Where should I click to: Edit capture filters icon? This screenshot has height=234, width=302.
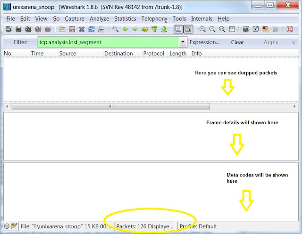246,29
